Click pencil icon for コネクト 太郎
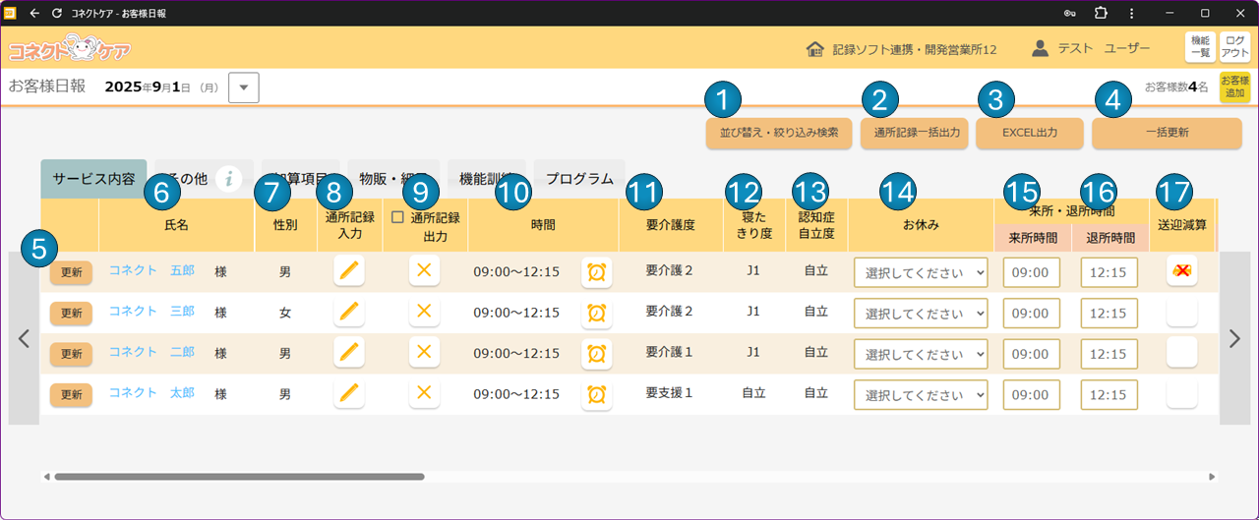The width and height of the screenshot is (1259, 520). 348,394
